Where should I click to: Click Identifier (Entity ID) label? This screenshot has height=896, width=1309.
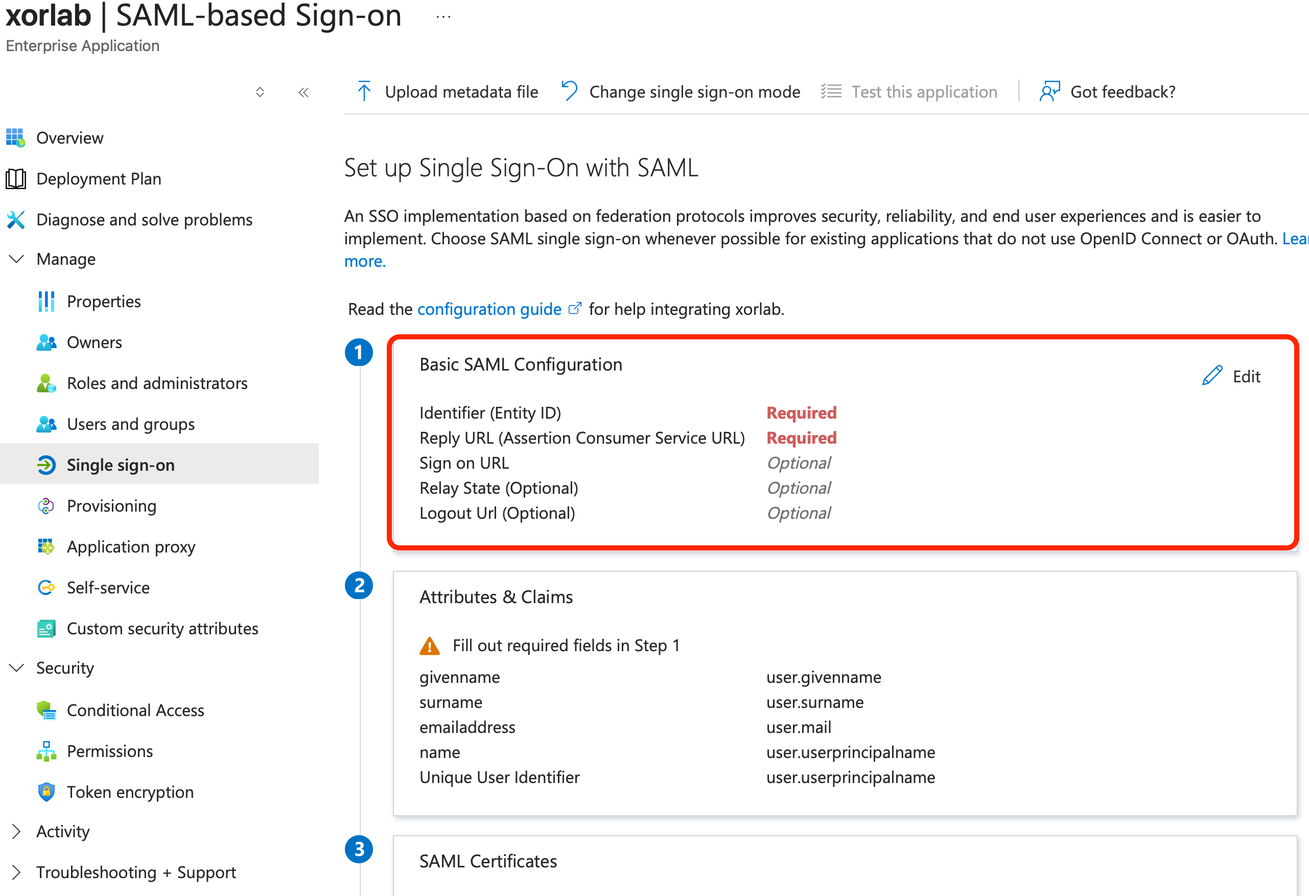[x=490, y=412]
